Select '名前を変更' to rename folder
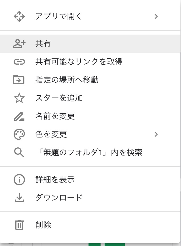Screen dimensions: 181x246 tap(55, 116)
